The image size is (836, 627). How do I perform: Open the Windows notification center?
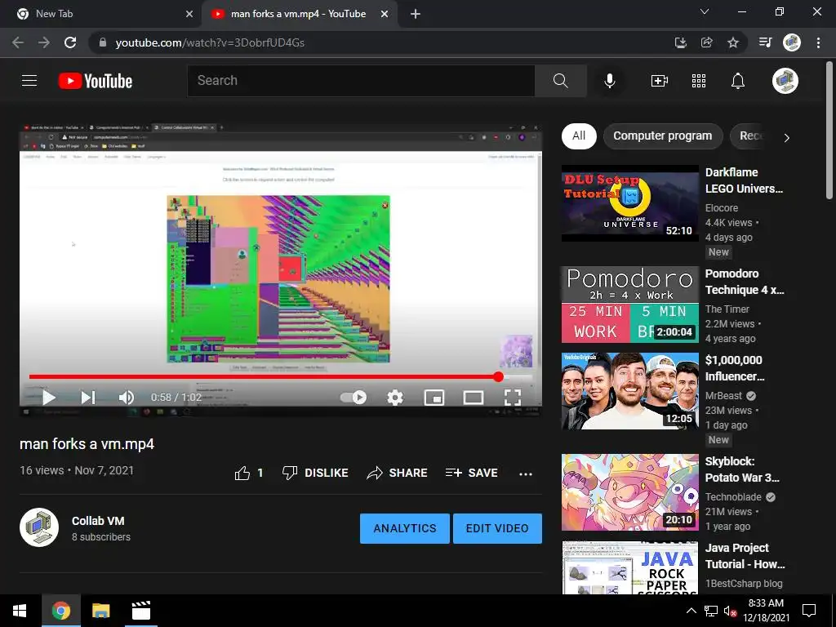coord(809,611)
